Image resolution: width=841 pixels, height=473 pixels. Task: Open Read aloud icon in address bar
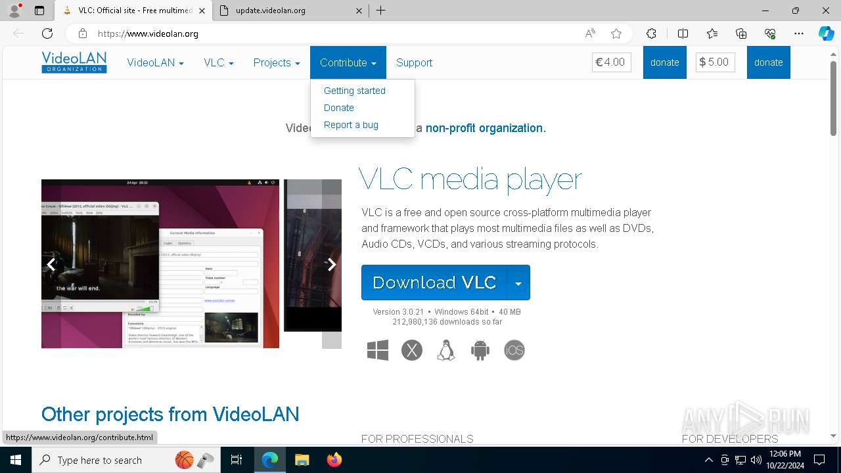590,34
